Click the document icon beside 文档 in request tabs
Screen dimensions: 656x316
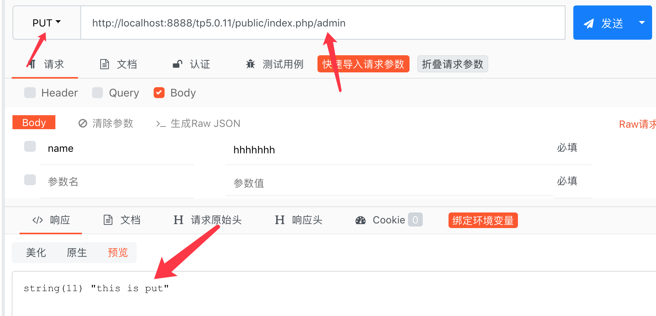point(105,64)
